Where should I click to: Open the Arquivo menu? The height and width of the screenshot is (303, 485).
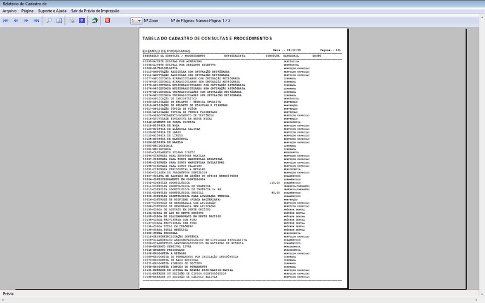(x=10, y=11)
